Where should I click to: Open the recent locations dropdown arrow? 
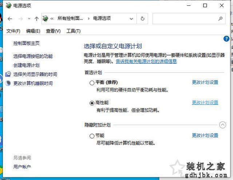(x=29, y=19)
